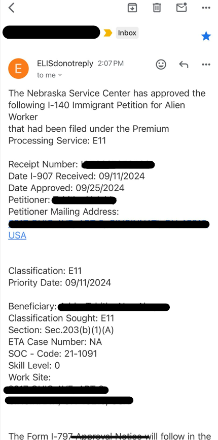Open the top toolbar three-dot menu
Viewport: 218px width, 440px height.
[206, 8]
